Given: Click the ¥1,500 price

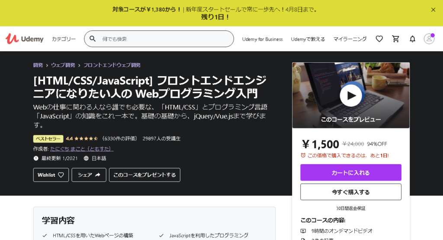Looking at the screenshot, I should pyautogui.click(x=321, y=144).
